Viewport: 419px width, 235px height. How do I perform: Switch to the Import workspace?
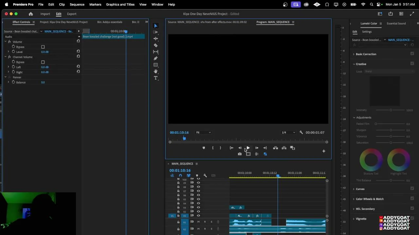point(45,14)
